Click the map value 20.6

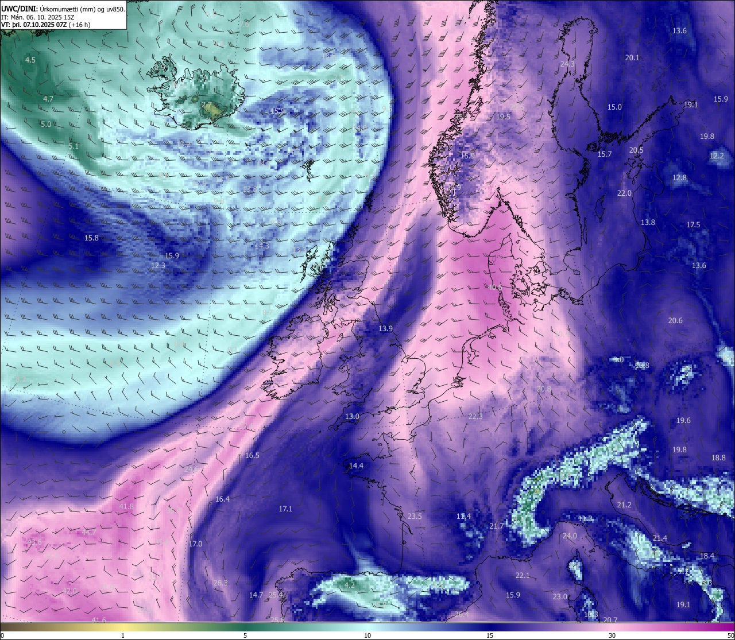(675, 320)
